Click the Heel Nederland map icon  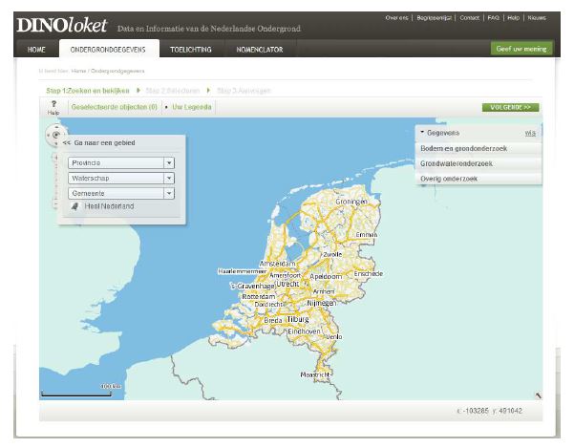[74, 205]
